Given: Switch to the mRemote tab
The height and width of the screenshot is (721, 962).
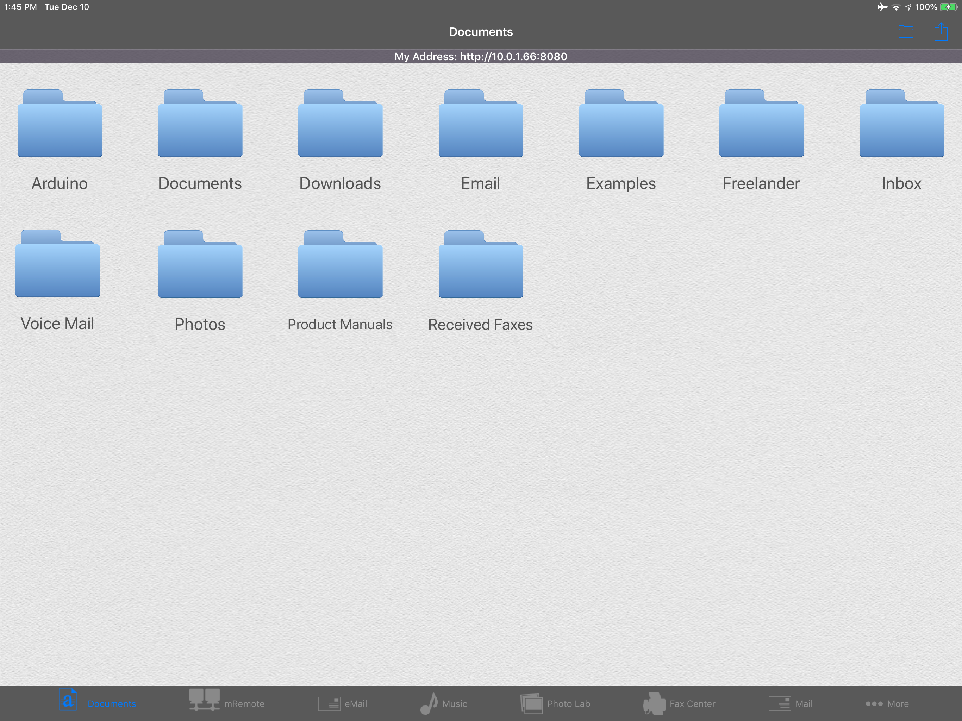Looking at the screenshot, I should click(x=226, y=703).
